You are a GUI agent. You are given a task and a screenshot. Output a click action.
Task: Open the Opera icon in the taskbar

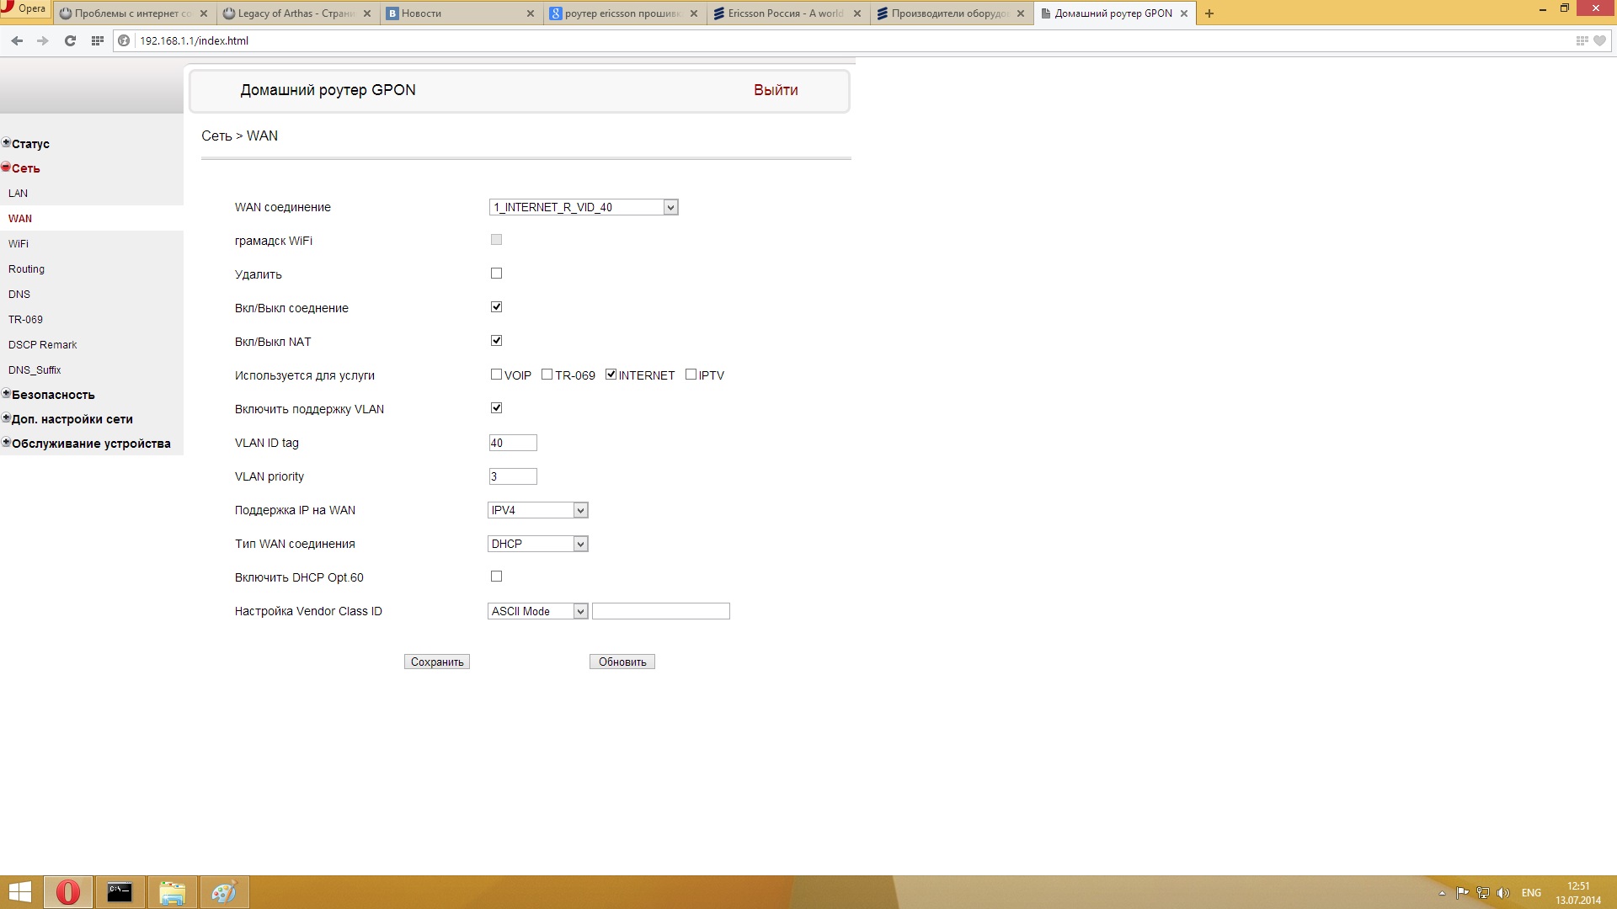click(68, 892)
